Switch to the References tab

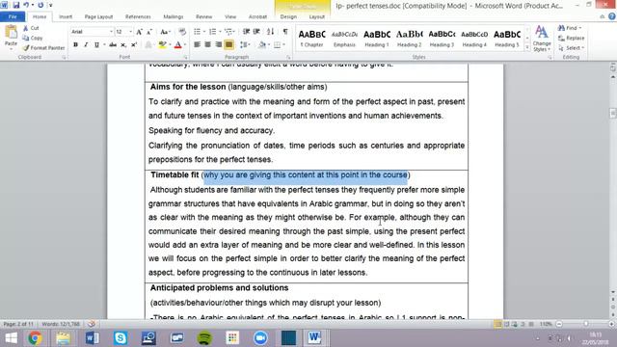point(138,16)
